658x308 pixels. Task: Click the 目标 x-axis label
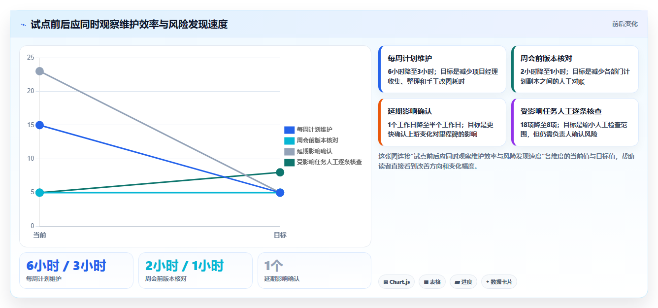(x=280, y=235)
